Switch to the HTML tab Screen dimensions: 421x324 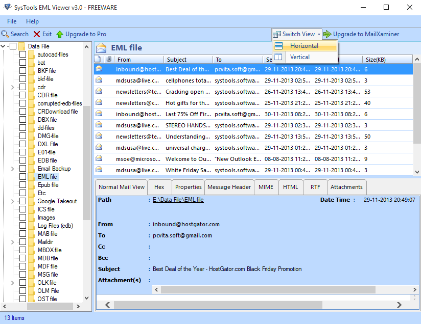click(291, 187)
